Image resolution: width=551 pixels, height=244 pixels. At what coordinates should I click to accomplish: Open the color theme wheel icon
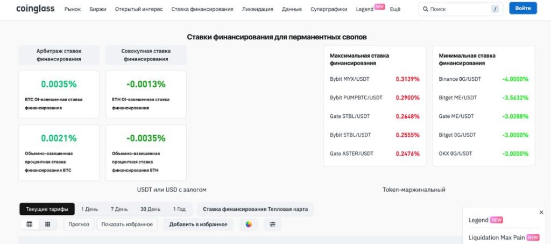tap(249, 224)
